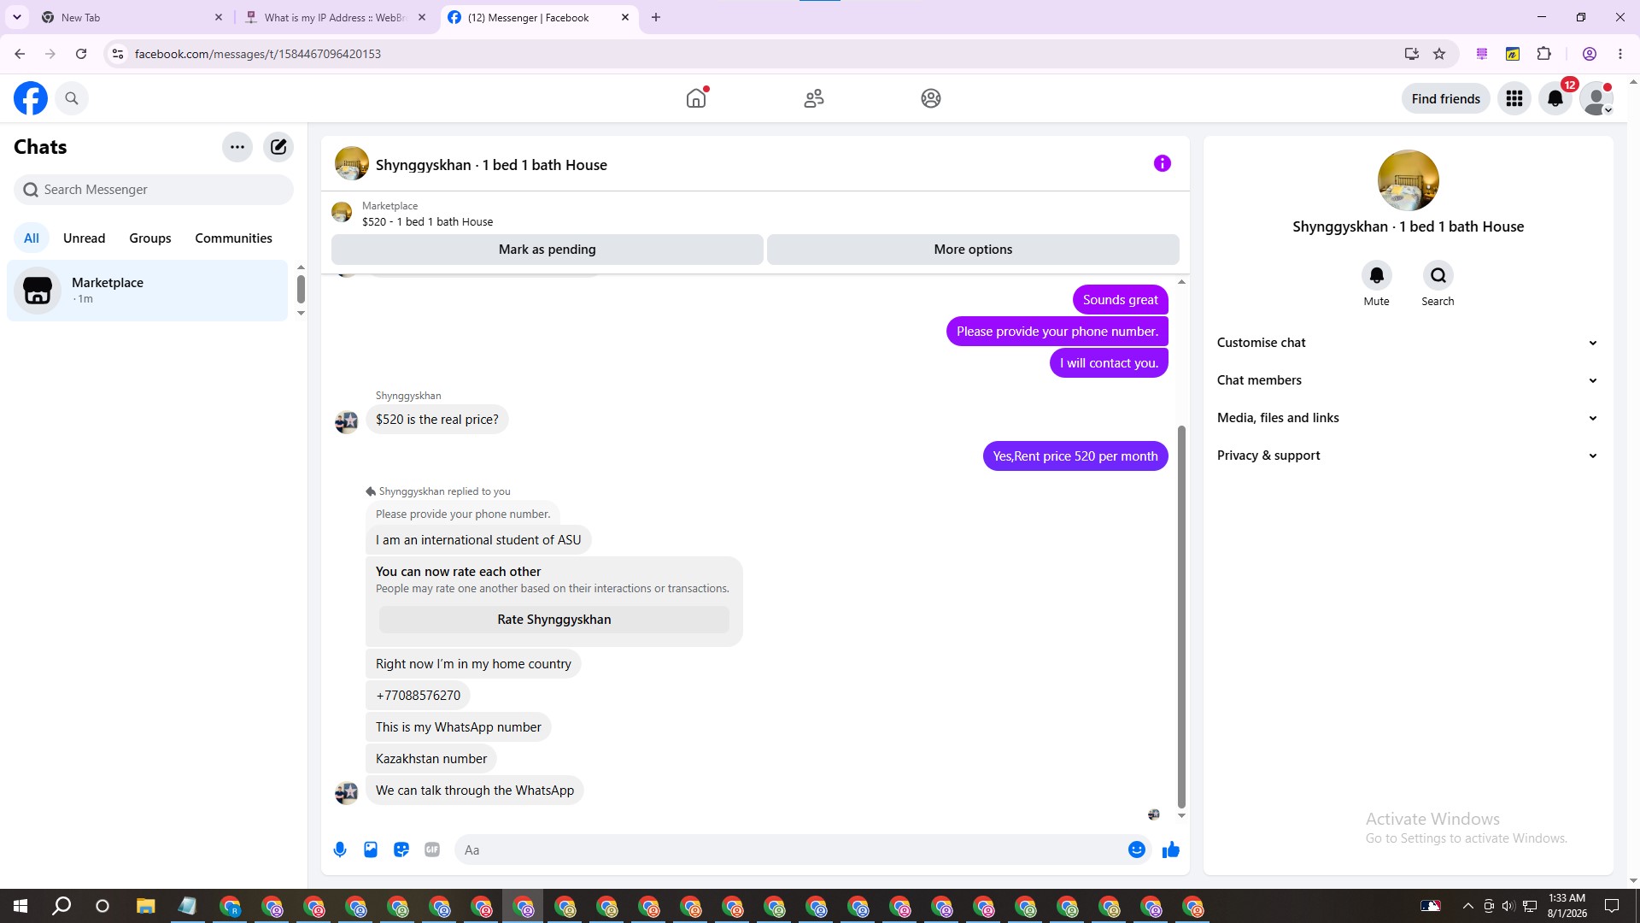Open Windows Start menu

(20, 906)
